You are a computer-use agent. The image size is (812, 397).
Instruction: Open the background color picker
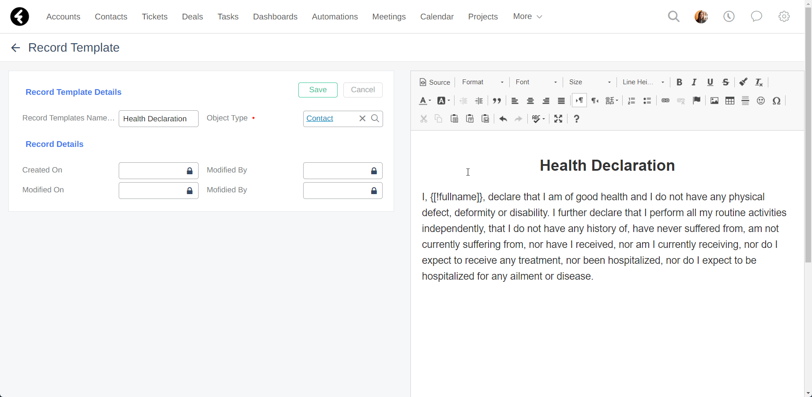[444, 101]
